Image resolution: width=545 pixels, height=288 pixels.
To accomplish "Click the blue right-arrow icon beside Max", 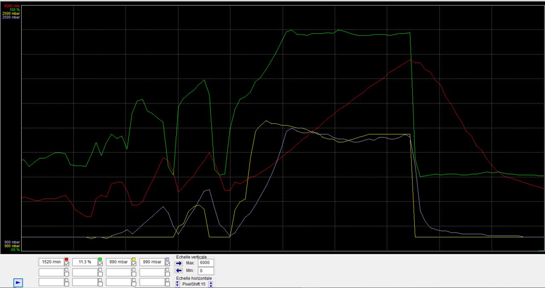I will coord(179,263).
